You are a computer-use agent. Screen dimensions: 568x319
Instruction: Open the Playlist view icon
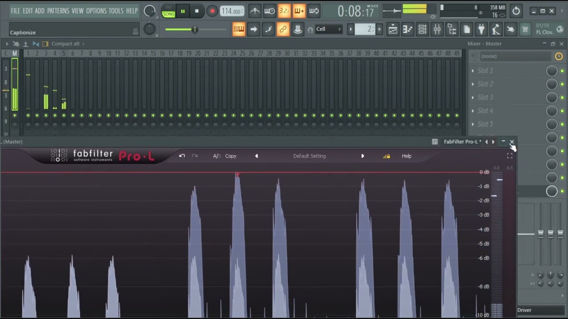pyautogui.click(x=393, y=30)
